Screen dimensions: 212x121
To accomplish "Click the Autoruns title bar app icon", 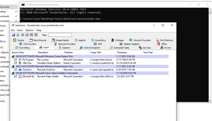I will (13, 25).
